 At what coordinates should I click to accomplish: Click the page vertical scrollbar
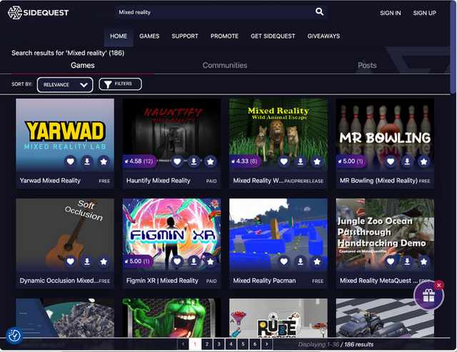pos(453,46)
